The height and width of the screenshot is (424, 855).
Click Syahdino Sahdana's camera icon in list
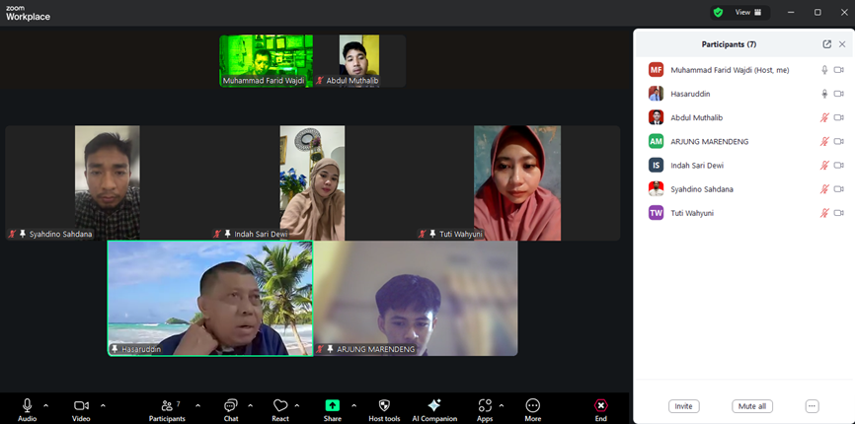coord(838,189)
